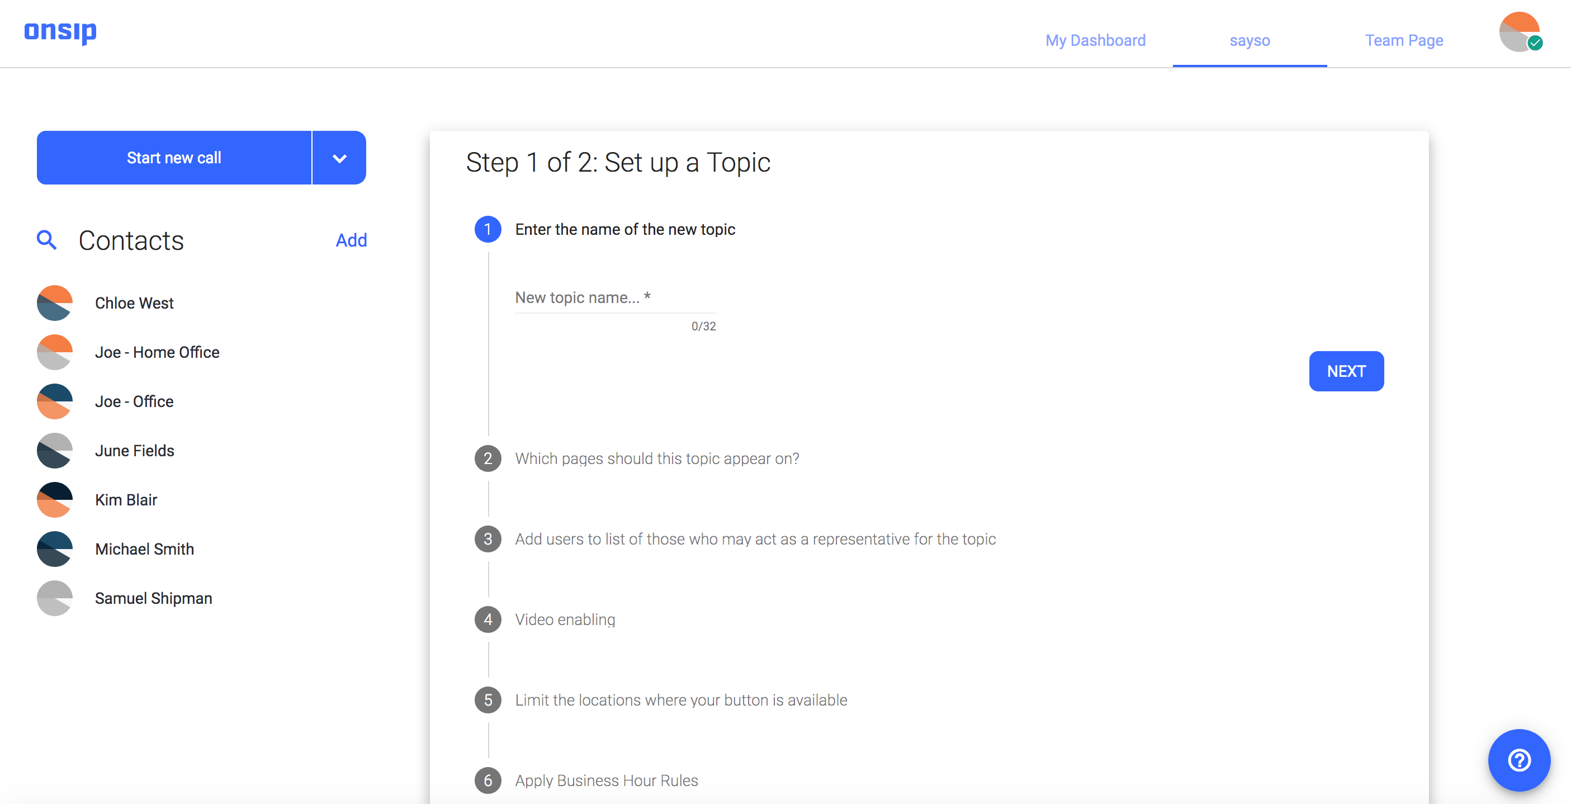1571x804 pixels.
Task: Click the NEXT button
Action: 1346,371
